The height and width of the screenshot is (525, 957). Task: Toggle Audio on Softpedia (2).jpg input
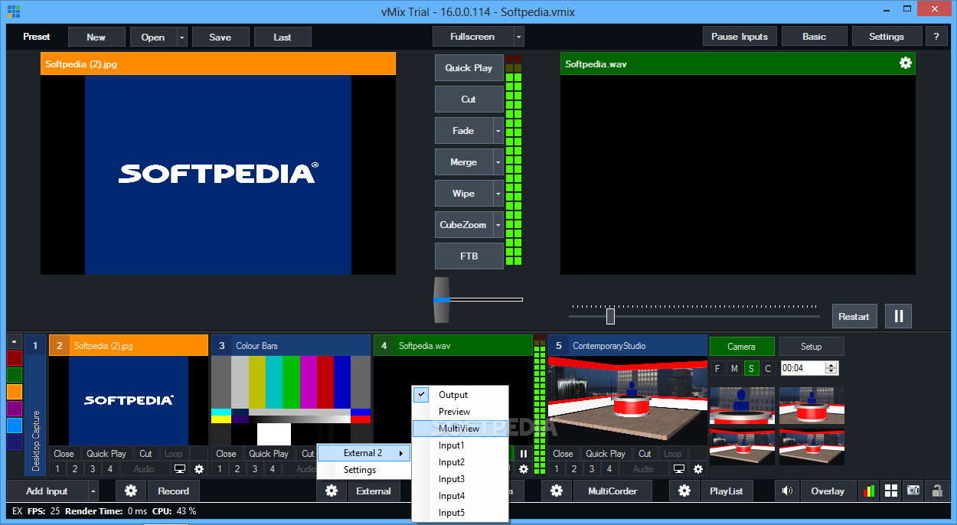click(145, 469)
